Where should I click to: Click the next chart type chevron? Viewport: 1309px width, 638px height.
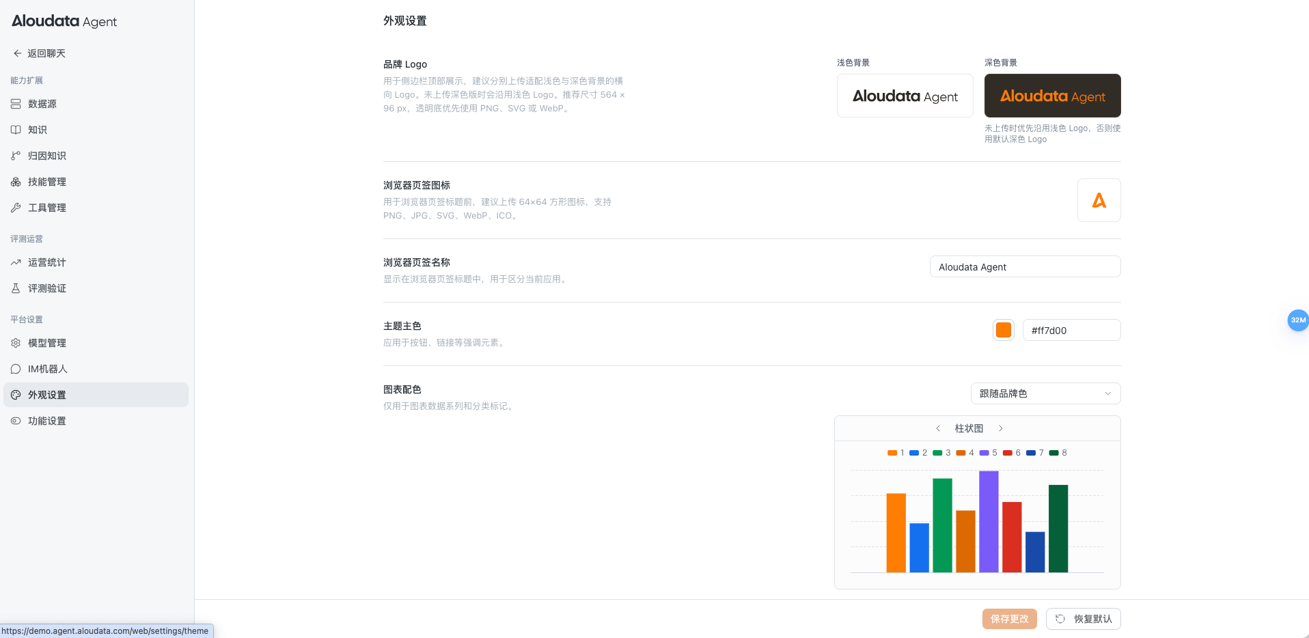click(1001, 428)
